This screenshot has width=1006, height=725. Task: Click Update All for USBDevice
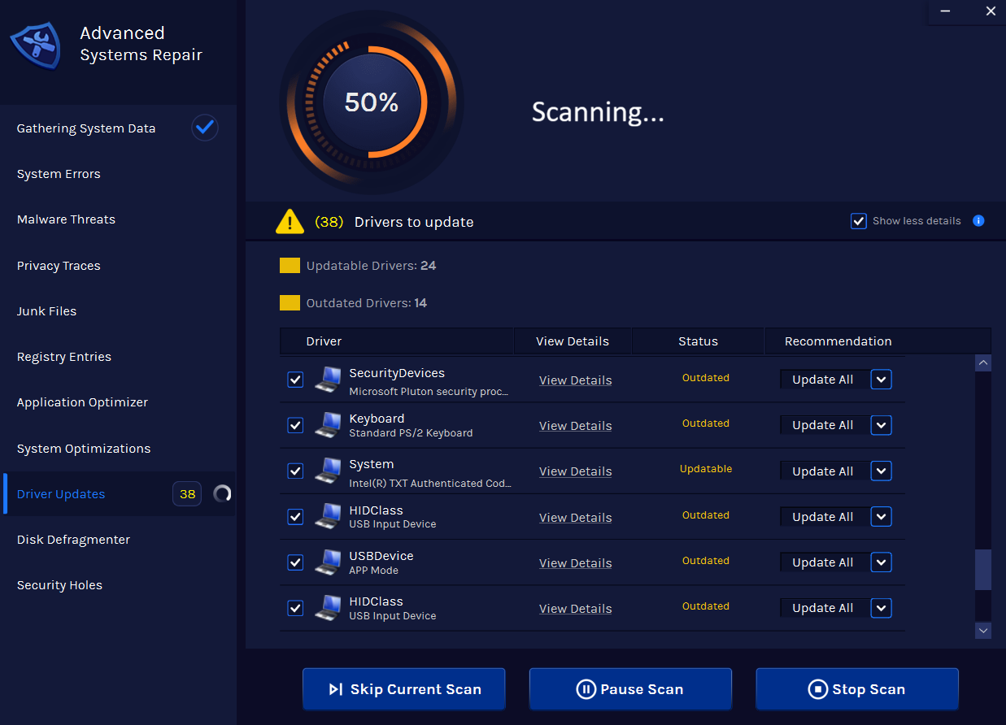[x=822, y=562]
